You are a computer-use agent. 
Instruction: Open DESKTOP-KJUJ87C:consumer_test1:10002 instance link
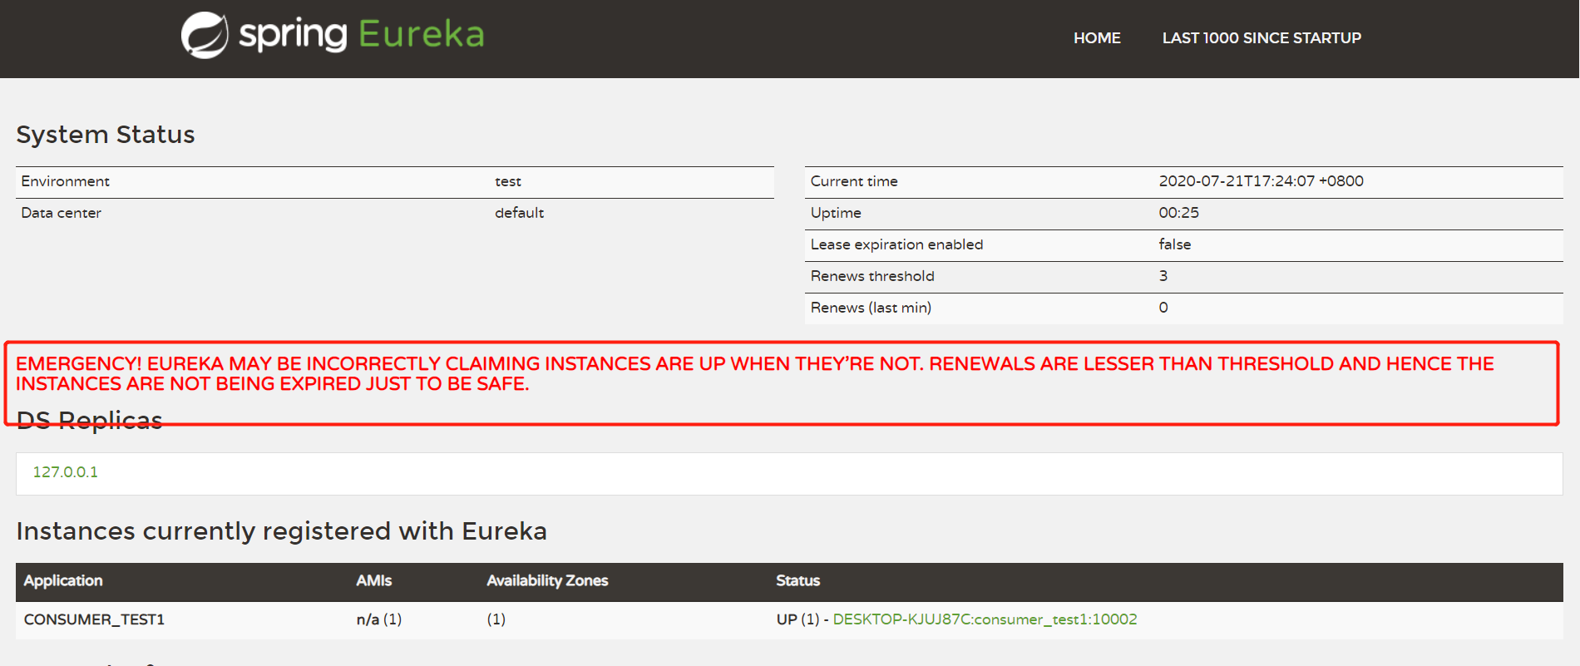(x=985, y=619)
